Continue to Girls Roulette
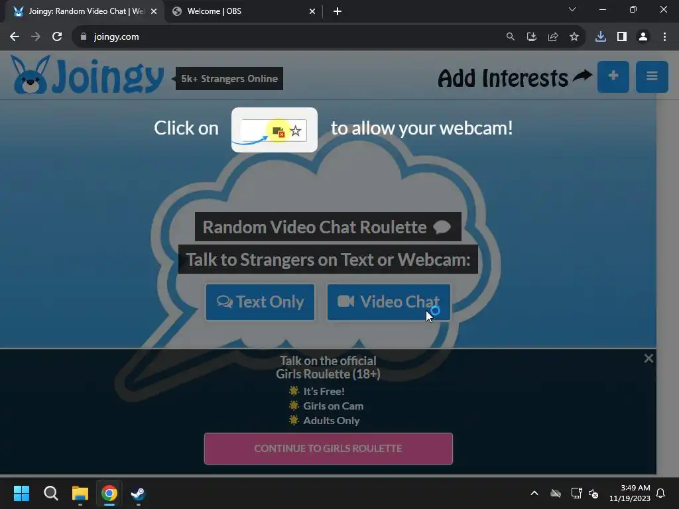The height and width of the screenshot is (509, 679). 328,449
